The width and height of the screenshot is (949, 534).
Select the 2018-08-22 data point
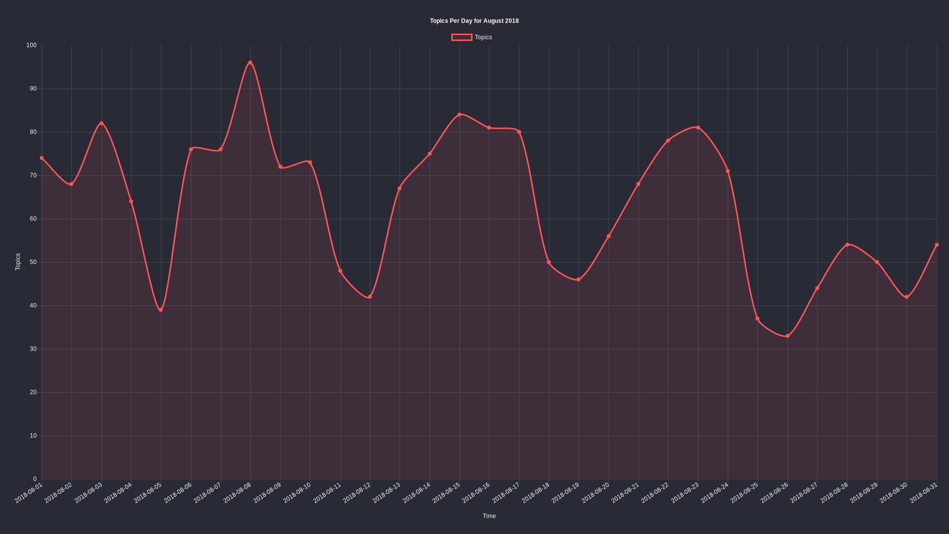pos(668,141)
